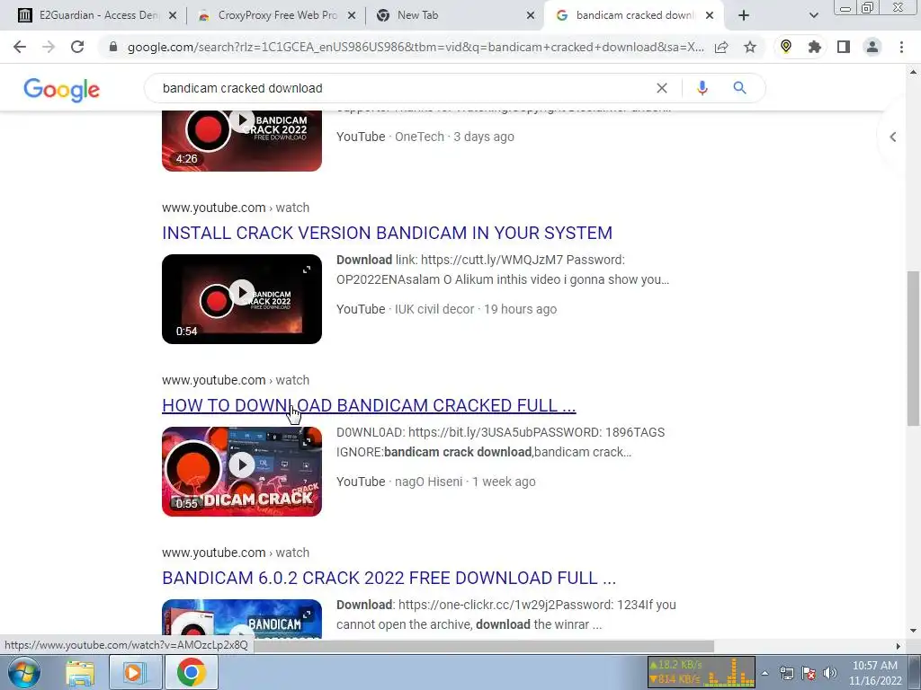The image size is (921, 690).
Task: Switch to the New Tab tab
Action: coord(455,15)
